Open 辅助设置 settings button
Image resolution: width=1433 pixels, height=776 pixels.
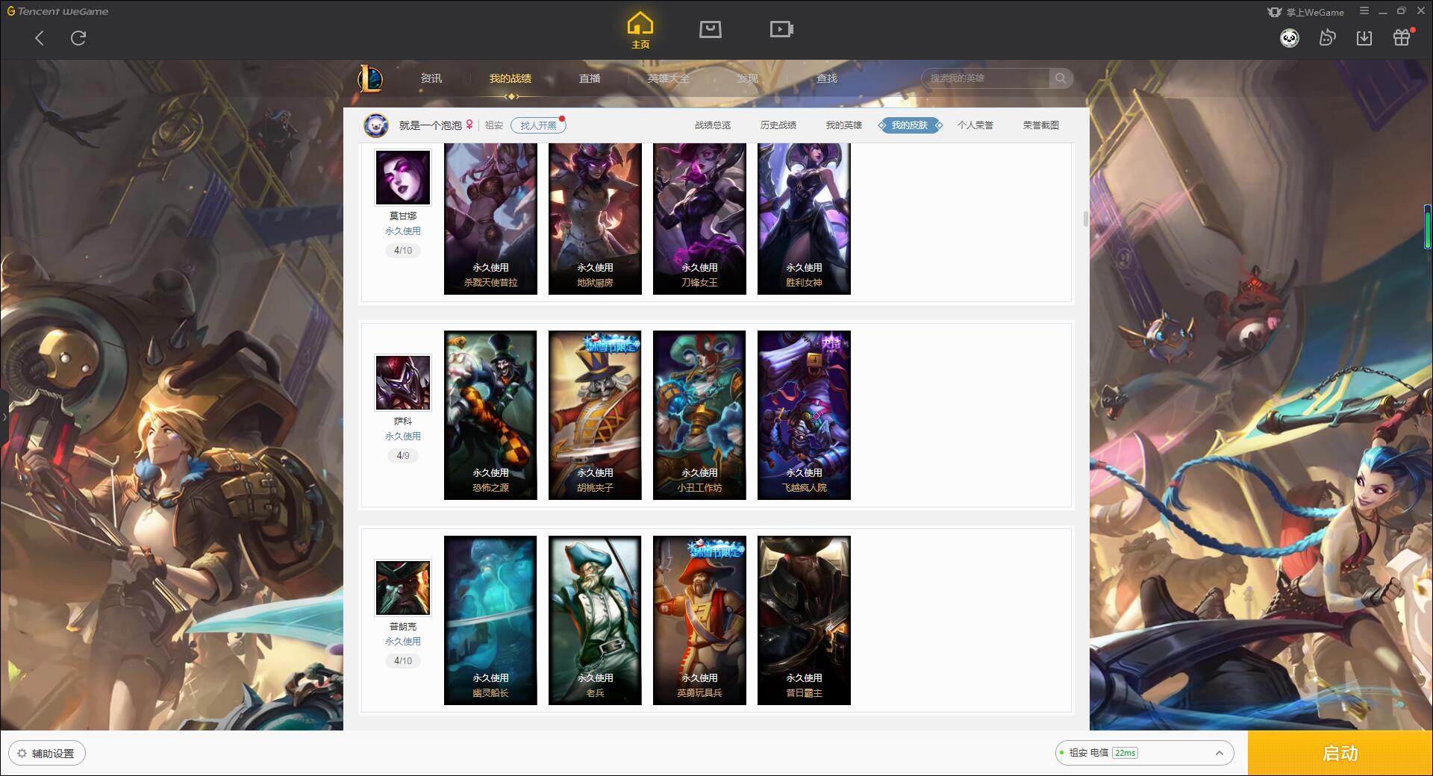pos(47,754)
